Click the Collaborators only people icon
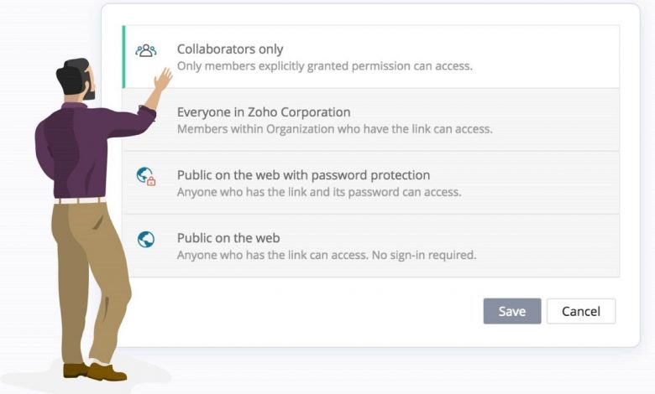 146,50
